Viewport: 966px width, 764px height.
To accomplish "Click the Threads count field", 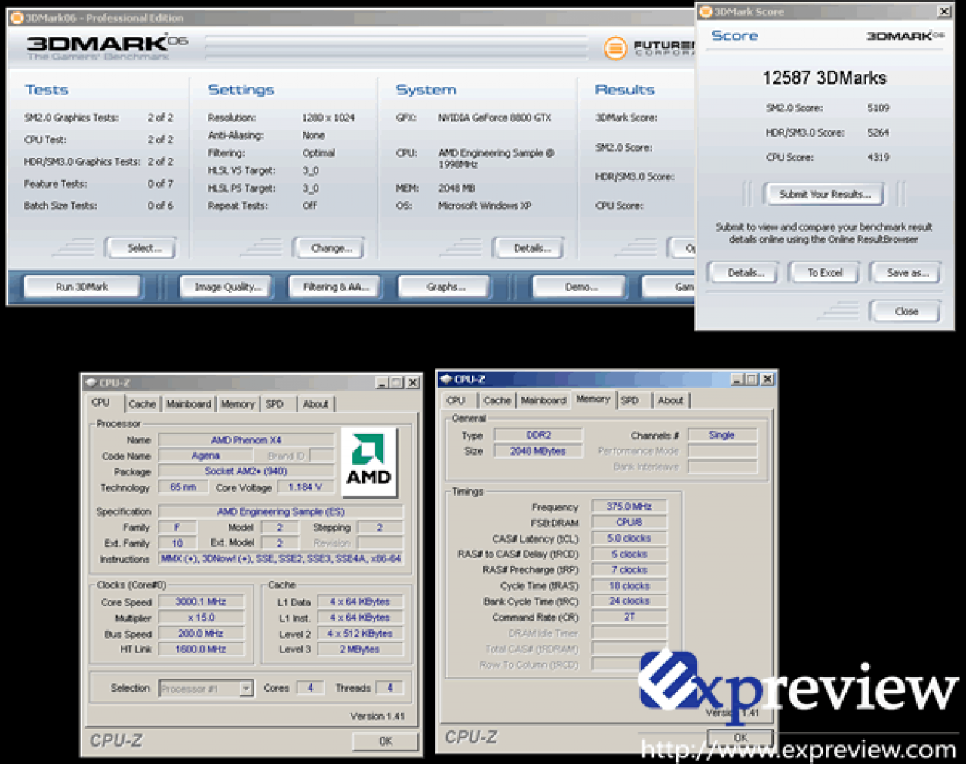I will (389, 688).
